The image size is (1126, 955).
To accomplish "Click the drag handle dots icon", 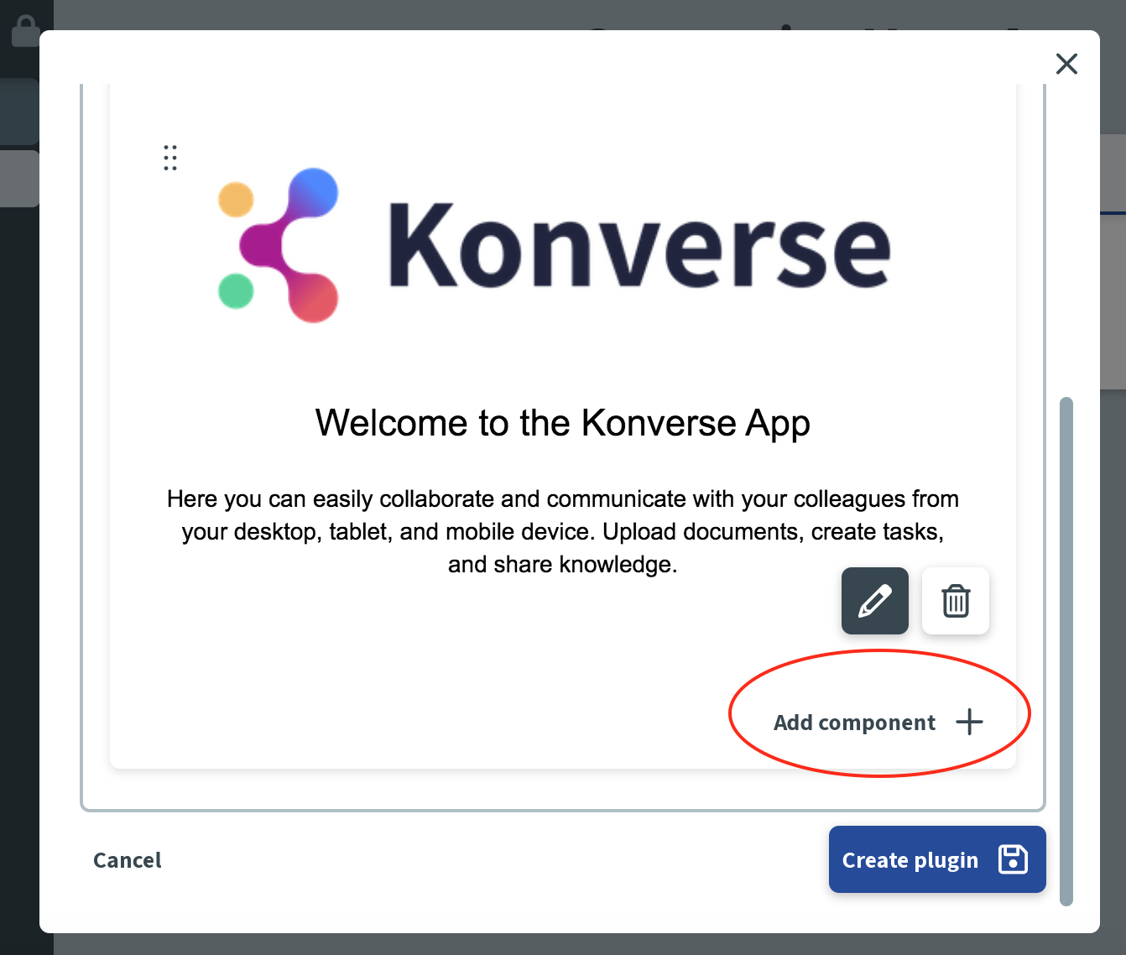I will [170, 158].
